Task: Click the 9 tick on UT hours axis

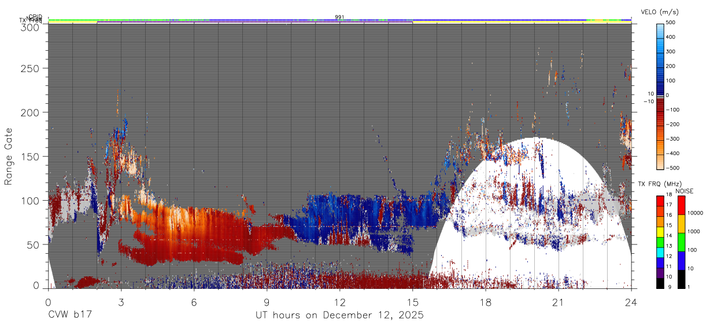Action: point(267,302)
